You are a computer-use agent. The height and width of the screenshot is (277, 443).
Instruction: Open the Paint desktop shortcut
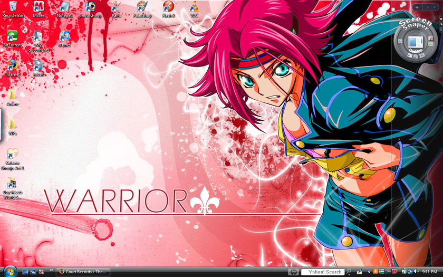pyautogui.click(x=116, y=9)
